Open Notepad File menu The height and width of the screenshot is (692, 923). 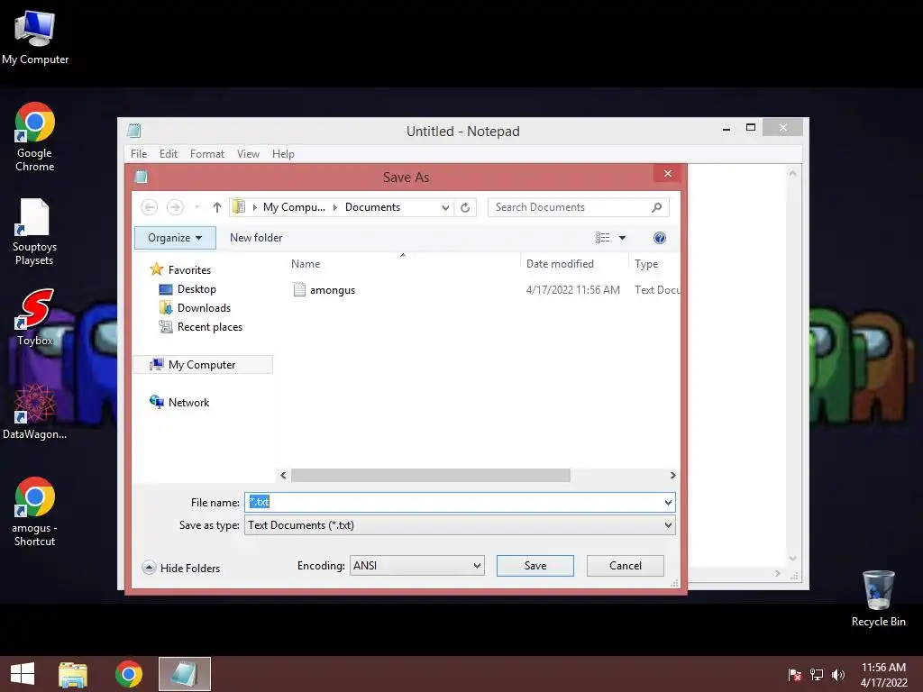[x=139, y=153]
